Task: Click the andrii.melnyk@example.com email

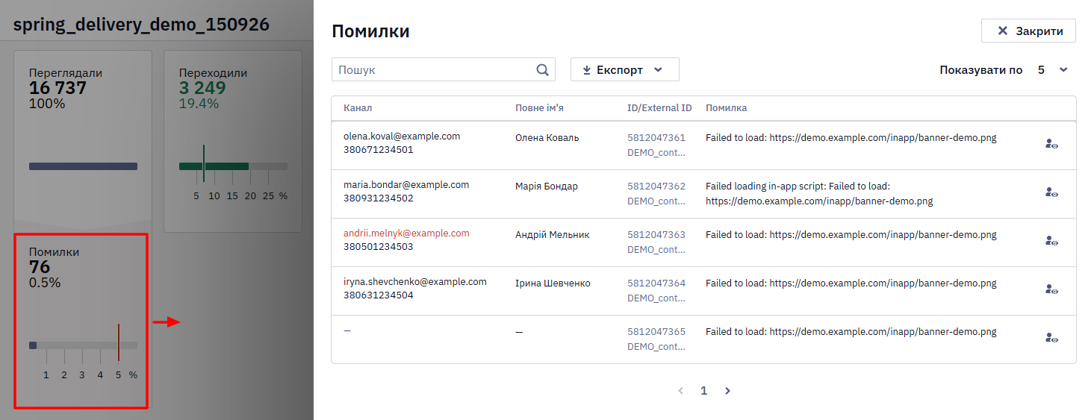Action: (406, 233)
